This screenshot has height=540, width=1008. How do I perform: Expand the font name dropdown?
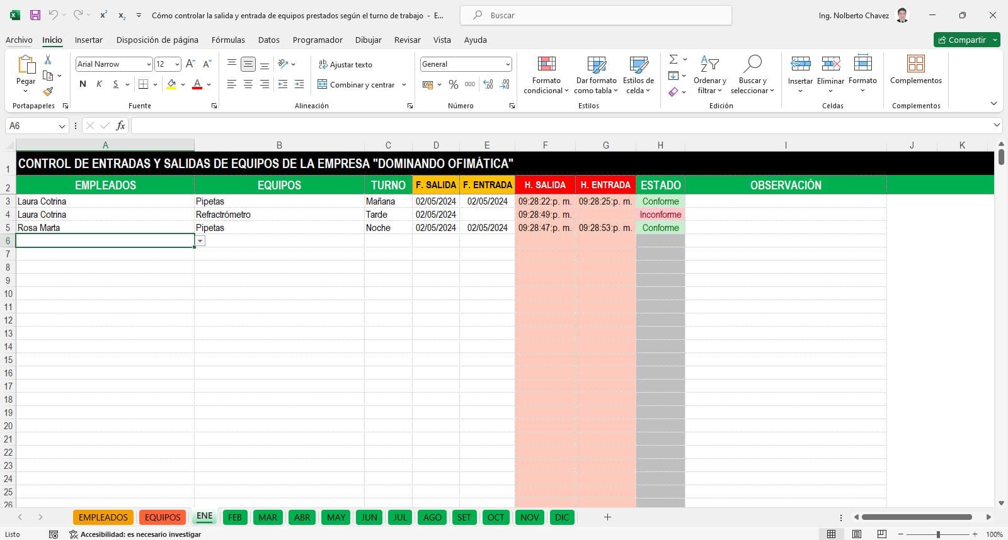click(149, 64)
